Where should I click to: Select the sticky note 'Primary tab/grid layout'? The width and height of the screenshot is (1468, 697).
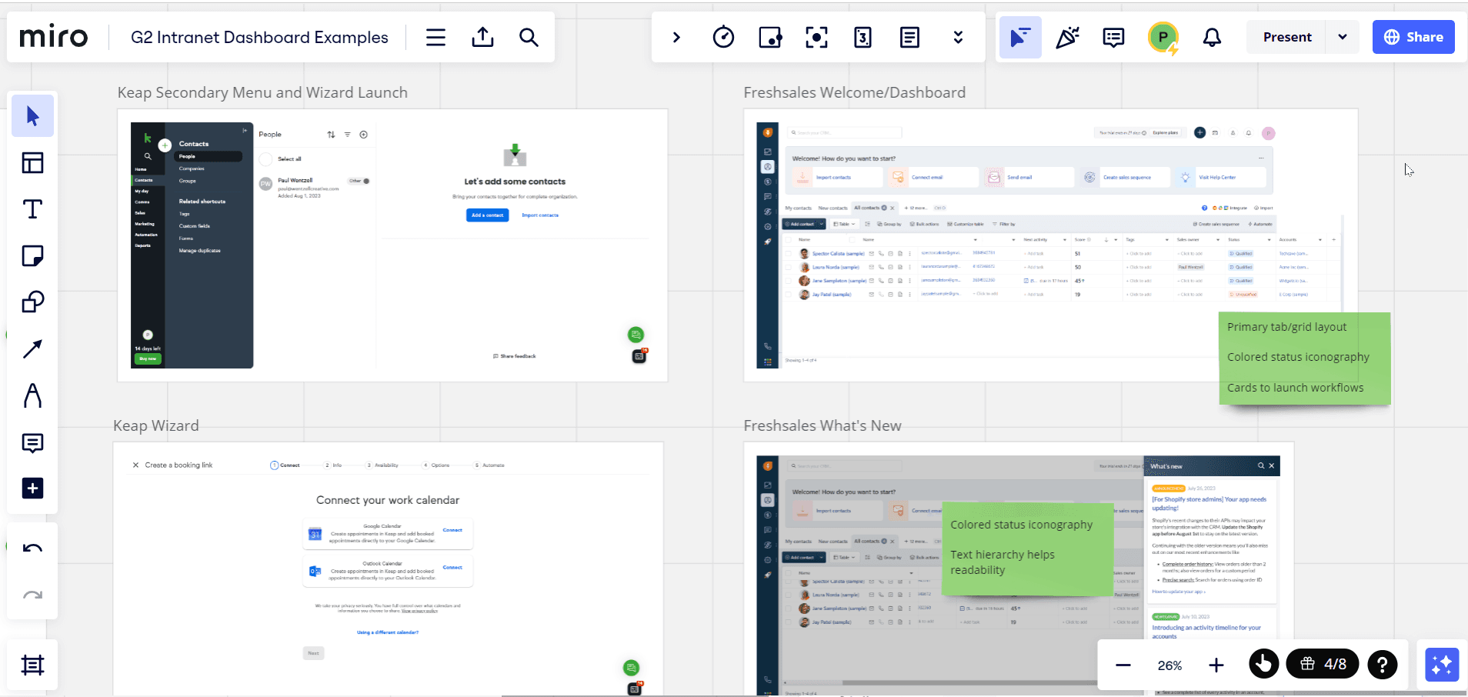pyautogui.click(x=1305, y=358)
